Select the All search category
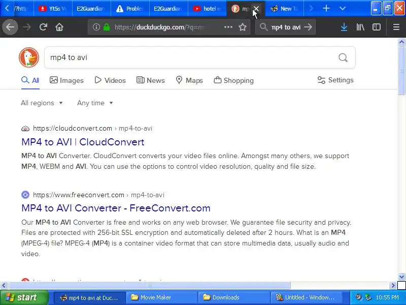 [30, 80]
